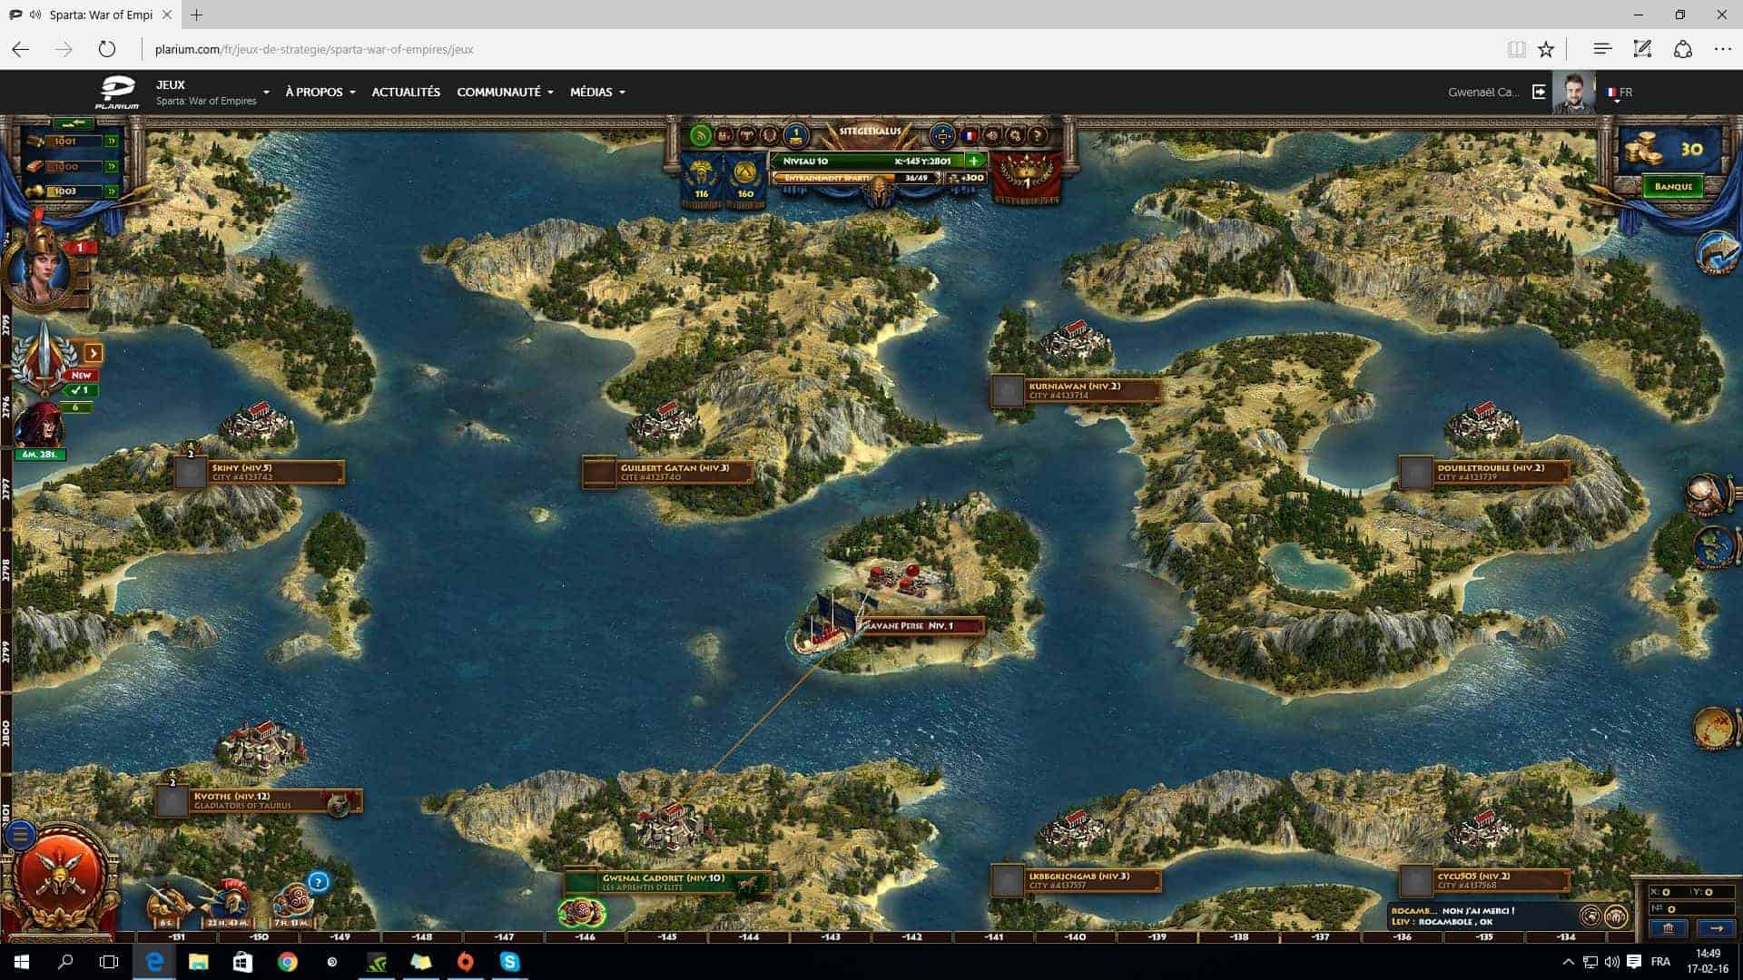The height and width of the screenshot is (980, 1743).
Task: Switch language using French flag icon
Action: pos(969,136)
